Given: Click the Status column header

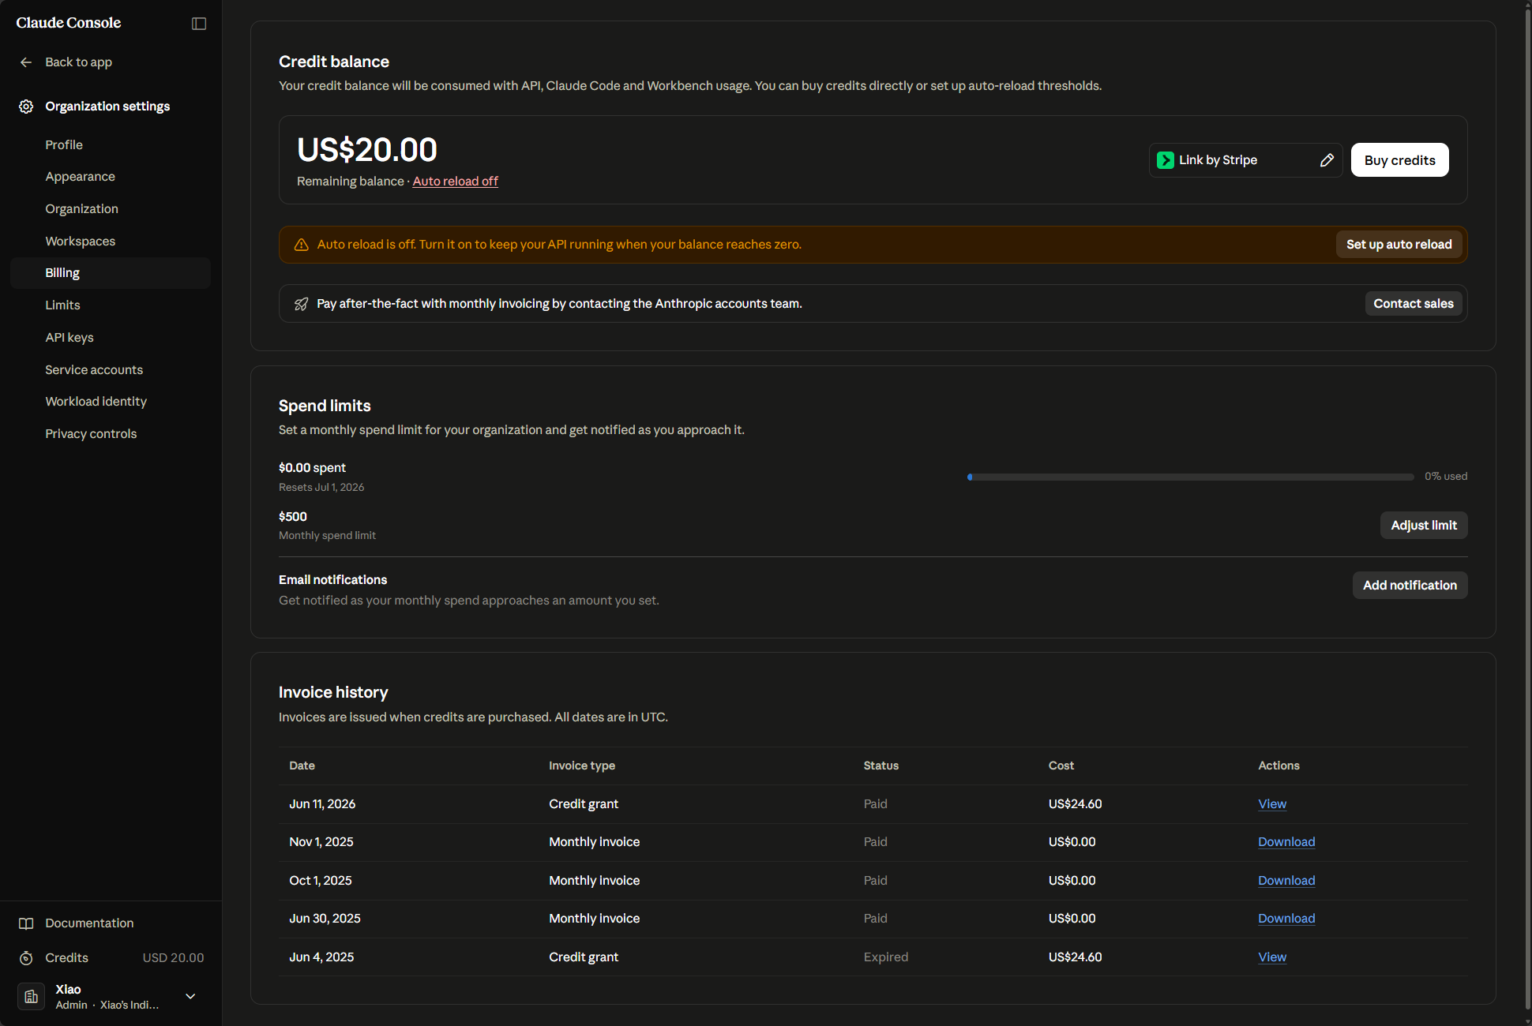Looking at the screenshot, I should click(x=881, y=766).
